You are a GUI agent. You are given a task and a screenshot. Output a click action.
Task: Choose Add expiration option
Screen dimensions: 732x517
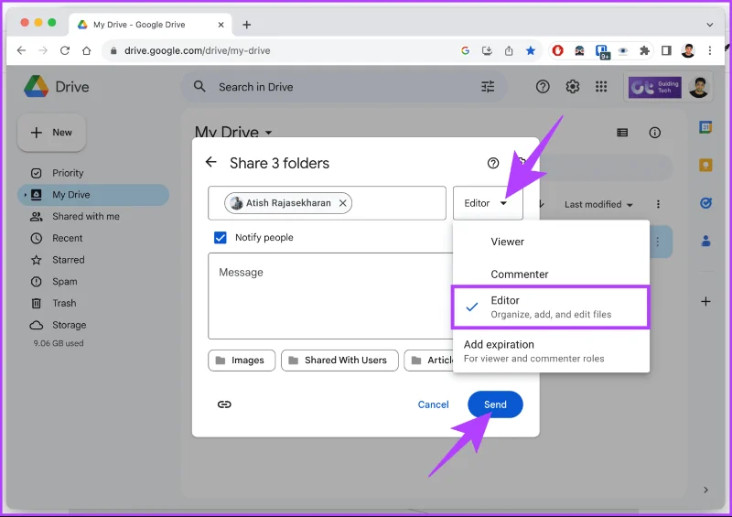551,351
